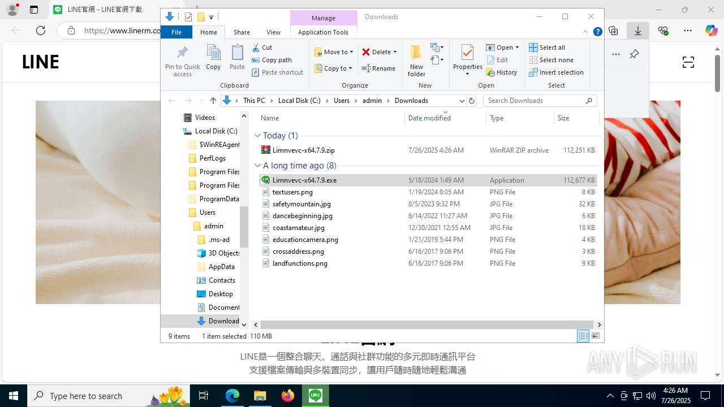Open Firefox from the taskbar
Viewport: 724px width, 407px height.
coord(287,396)
